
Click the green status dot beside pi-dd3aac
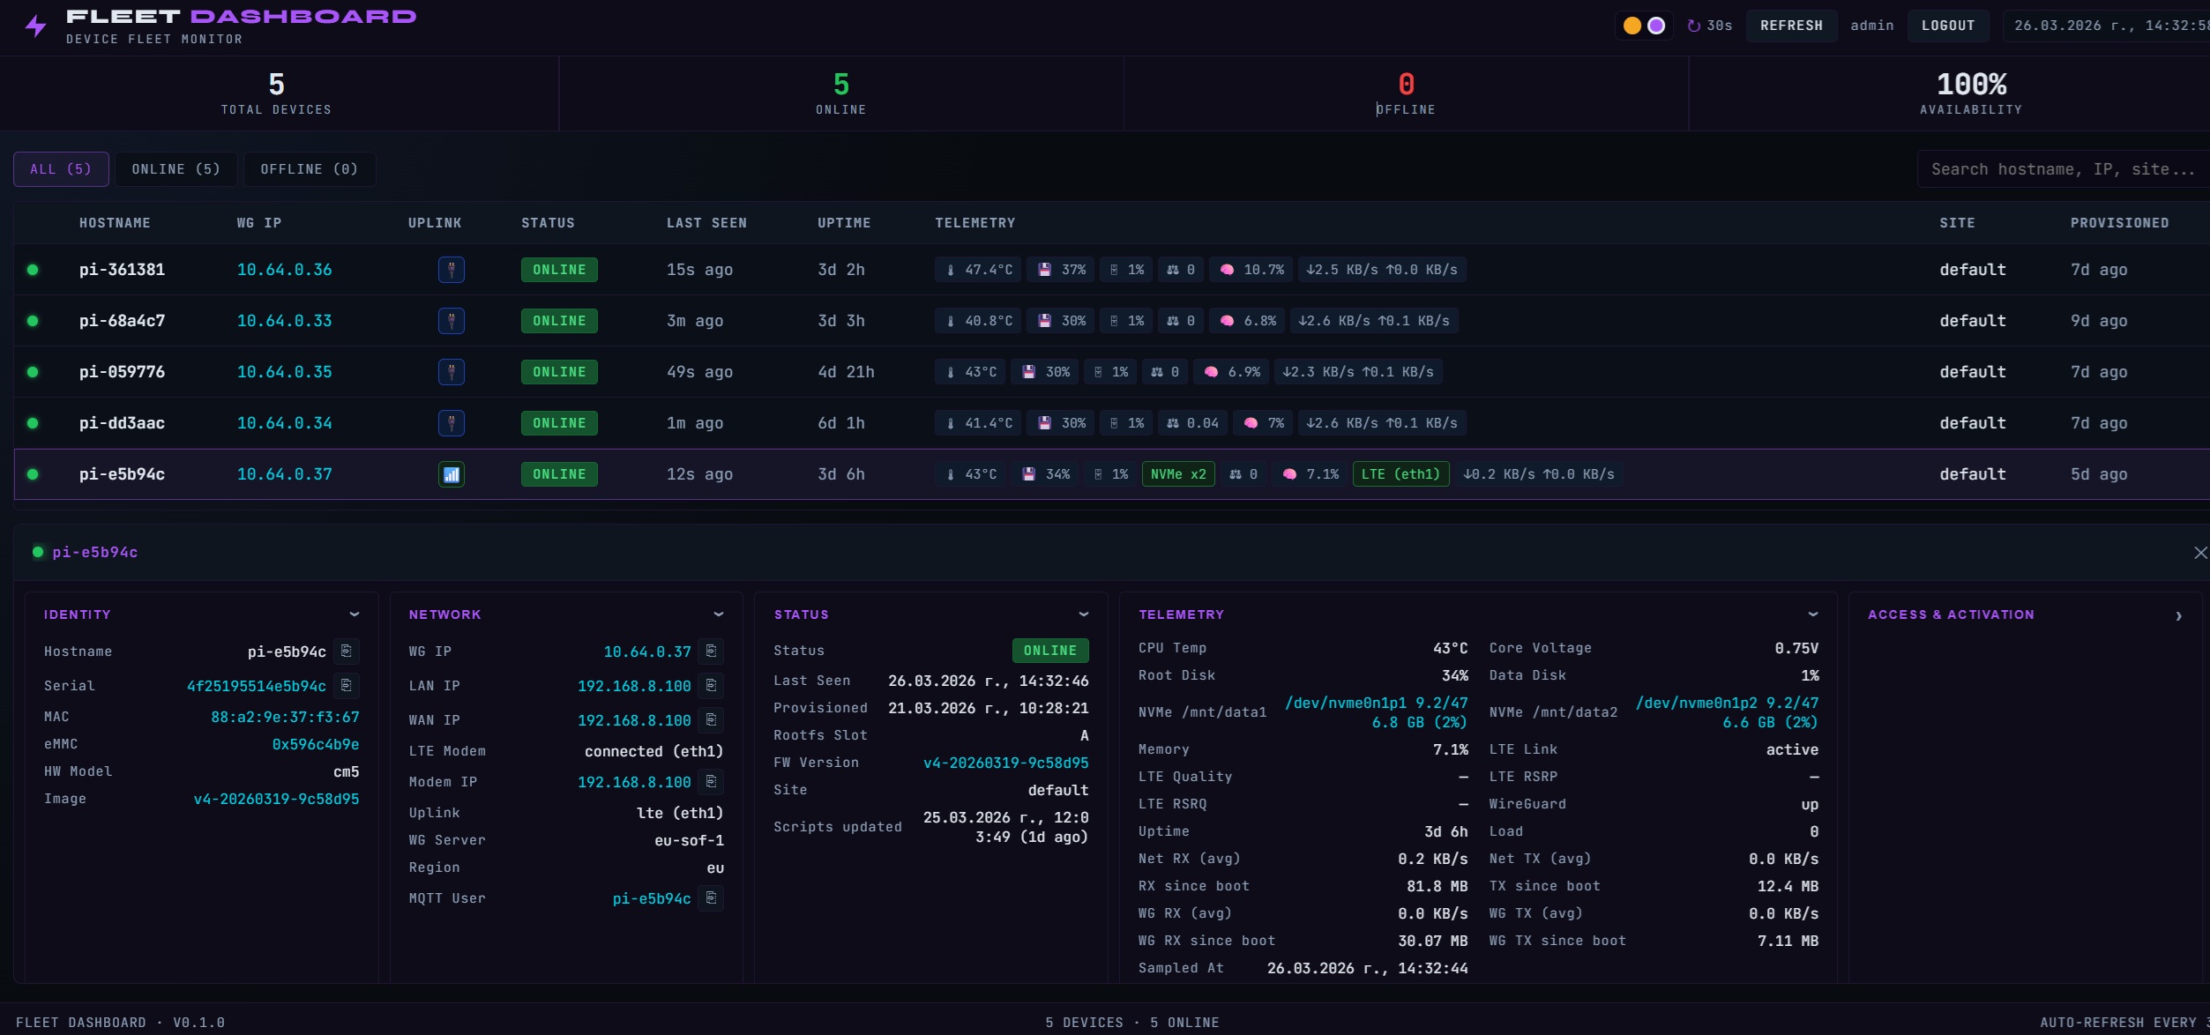coord(34,423)
